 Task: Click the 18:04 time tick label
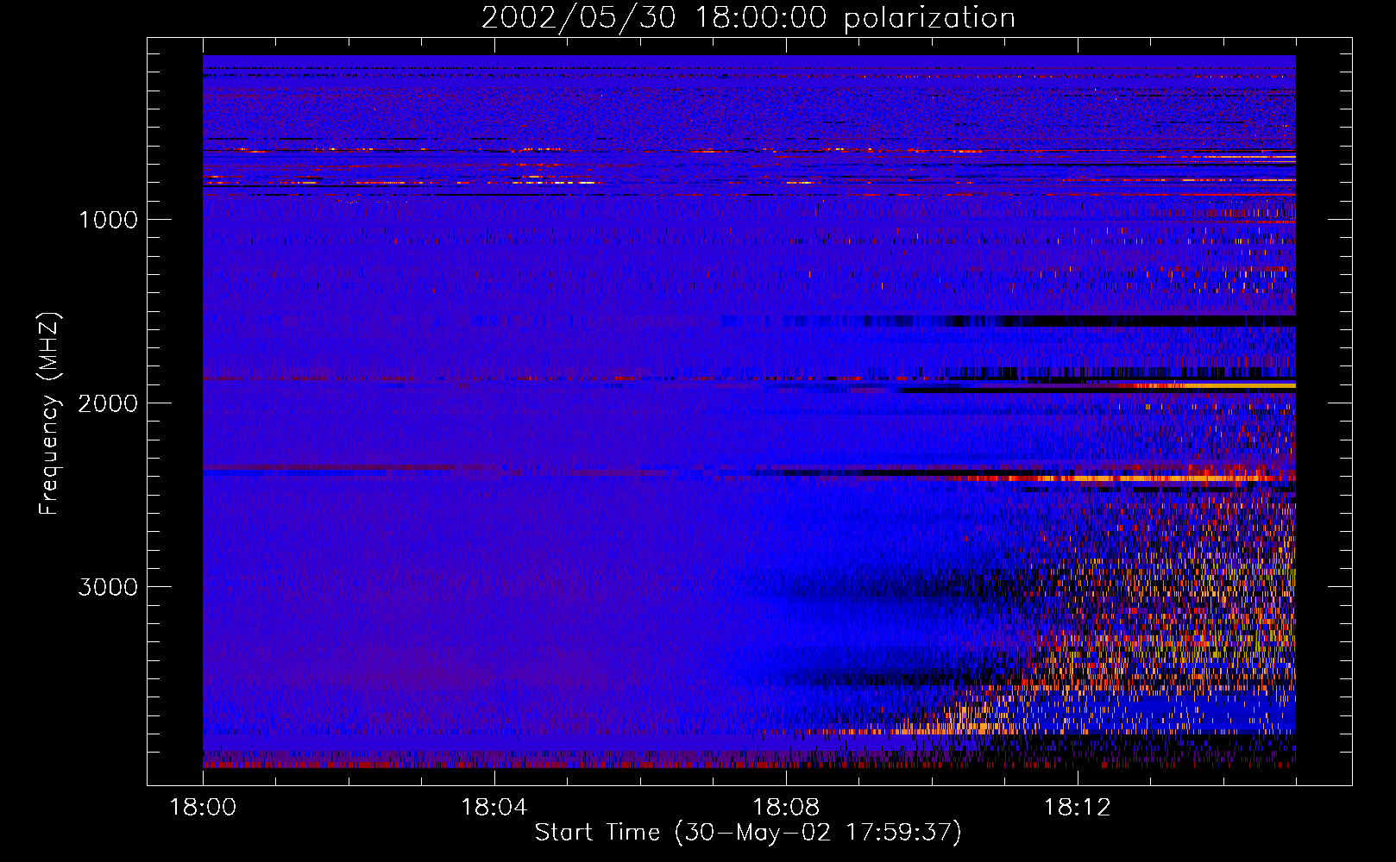coord(494,808)
